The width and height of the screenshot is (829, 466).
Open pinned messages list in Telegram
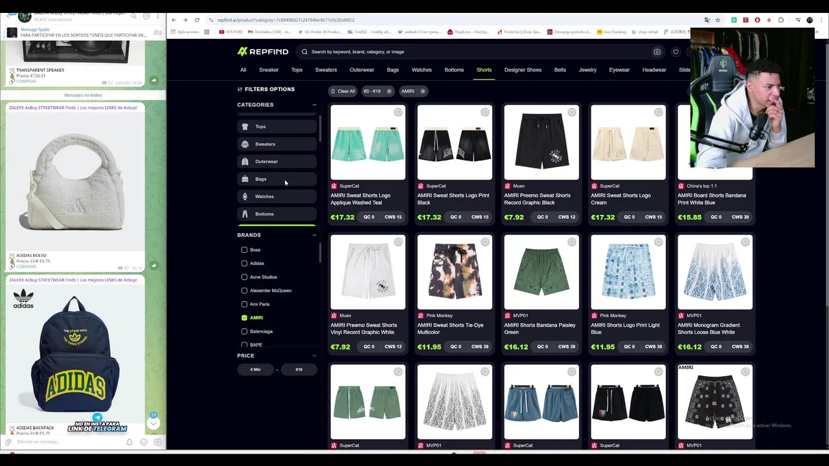click(x=157, y=32)
